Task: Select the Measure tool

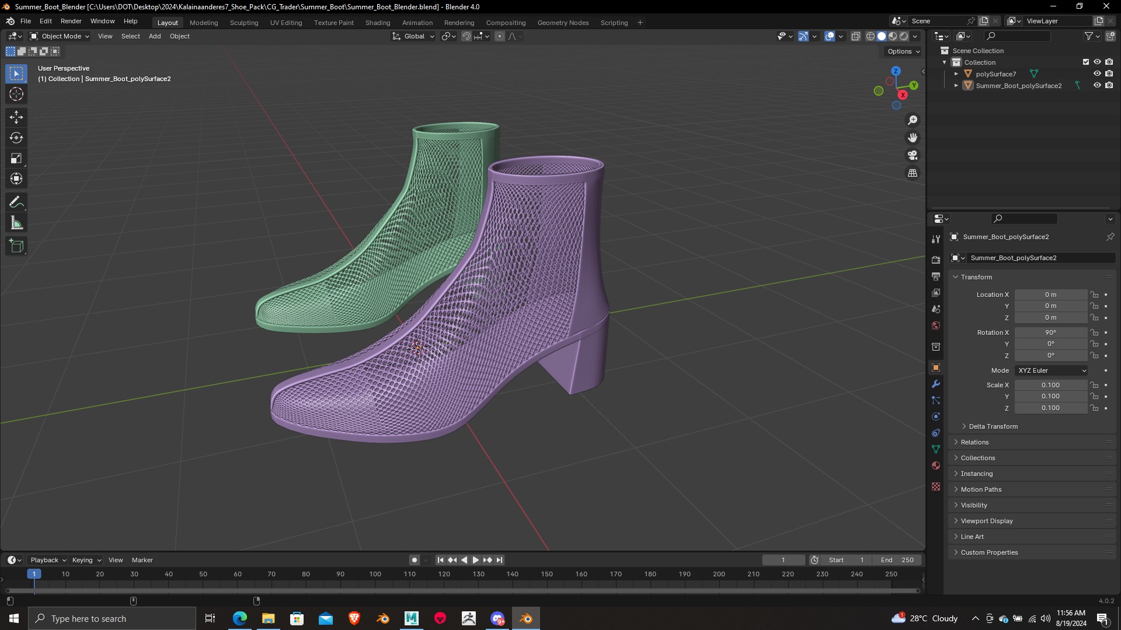Action: pyautogui.click(x=16, y=223)
